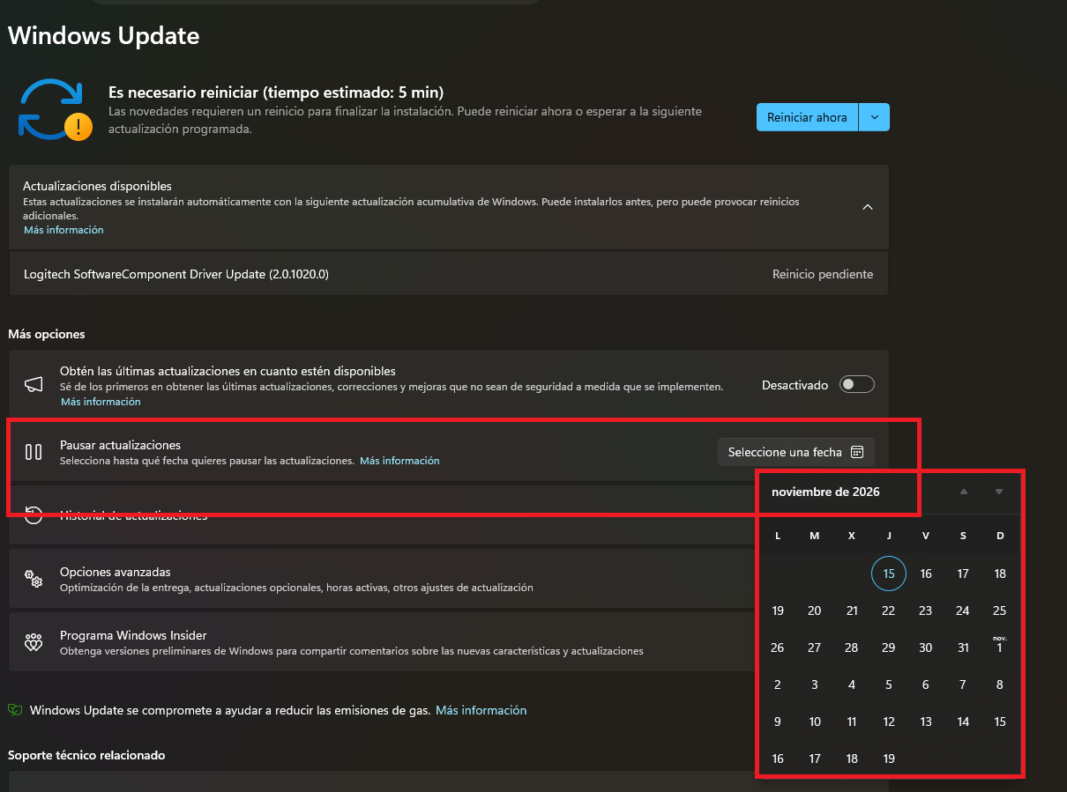
Task: Choose day 23 in the calendar
Action: 926,611
